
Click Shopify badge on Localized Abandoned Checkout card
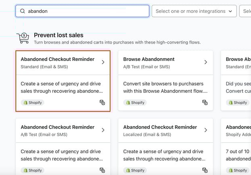click(x=135, y=170)
